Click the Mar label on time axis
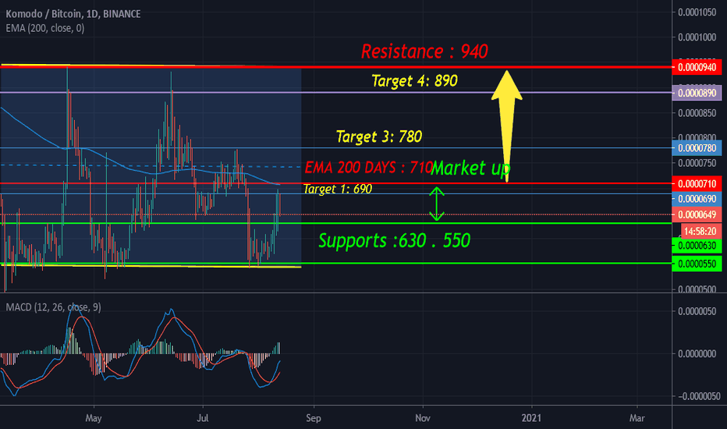The image size is (727, 429). click(637, 418)
